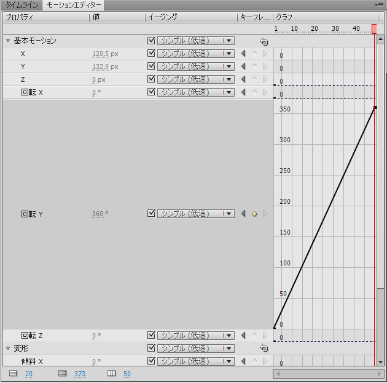Viewport: 387px width, 383px height.
Task: Open easing dropdown for 変形
Action: [196, 349]
